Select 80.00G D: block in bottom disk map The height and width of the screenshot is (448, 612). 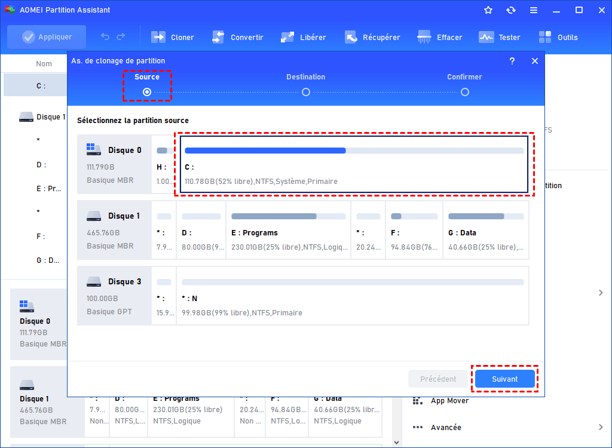pos(128,417)
